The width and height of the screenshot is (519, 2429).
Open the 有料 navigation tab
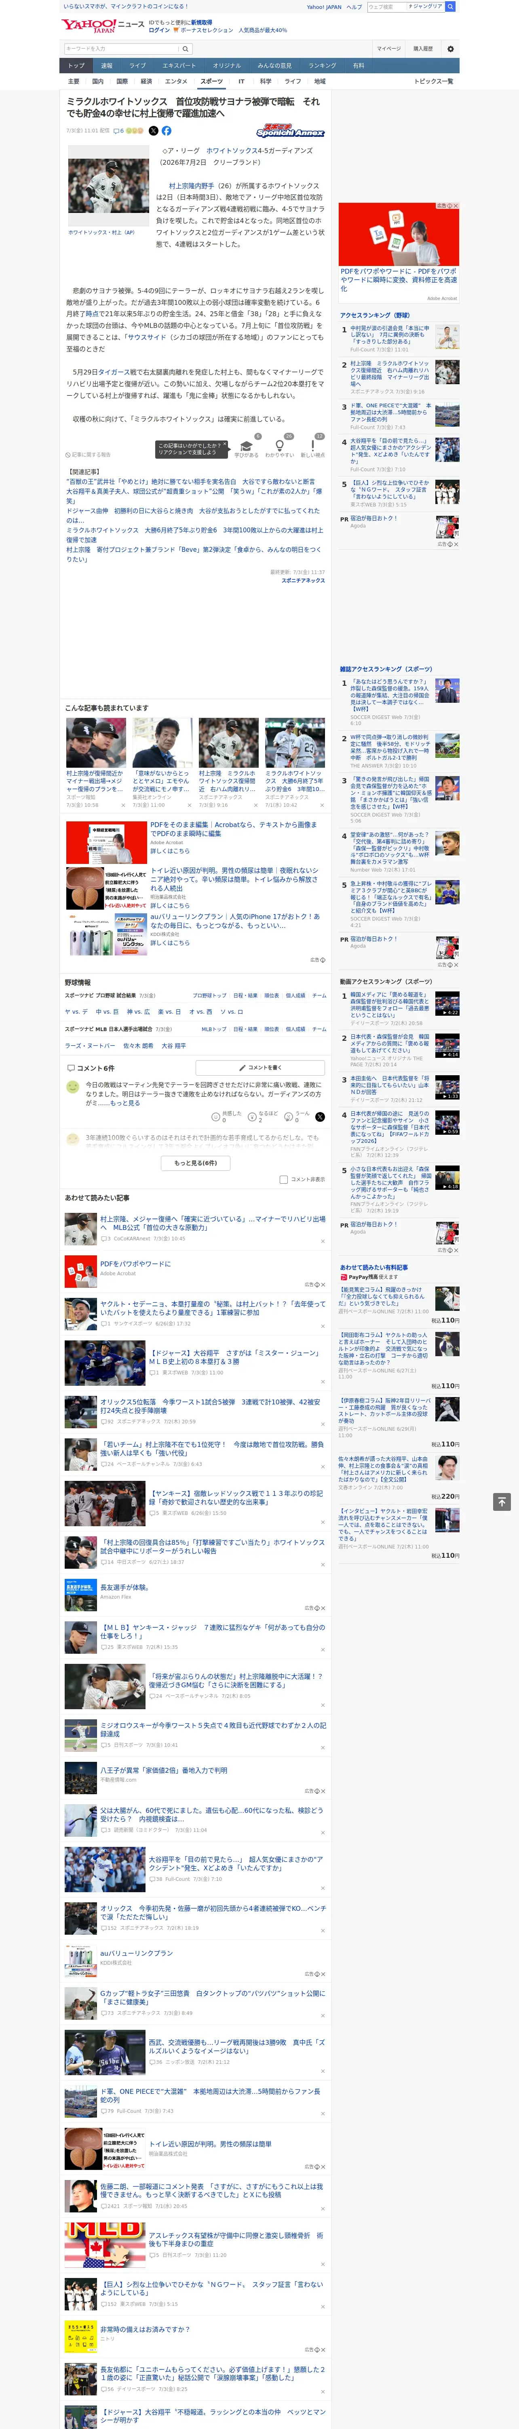pyautogui.click(x=358, y=66)
